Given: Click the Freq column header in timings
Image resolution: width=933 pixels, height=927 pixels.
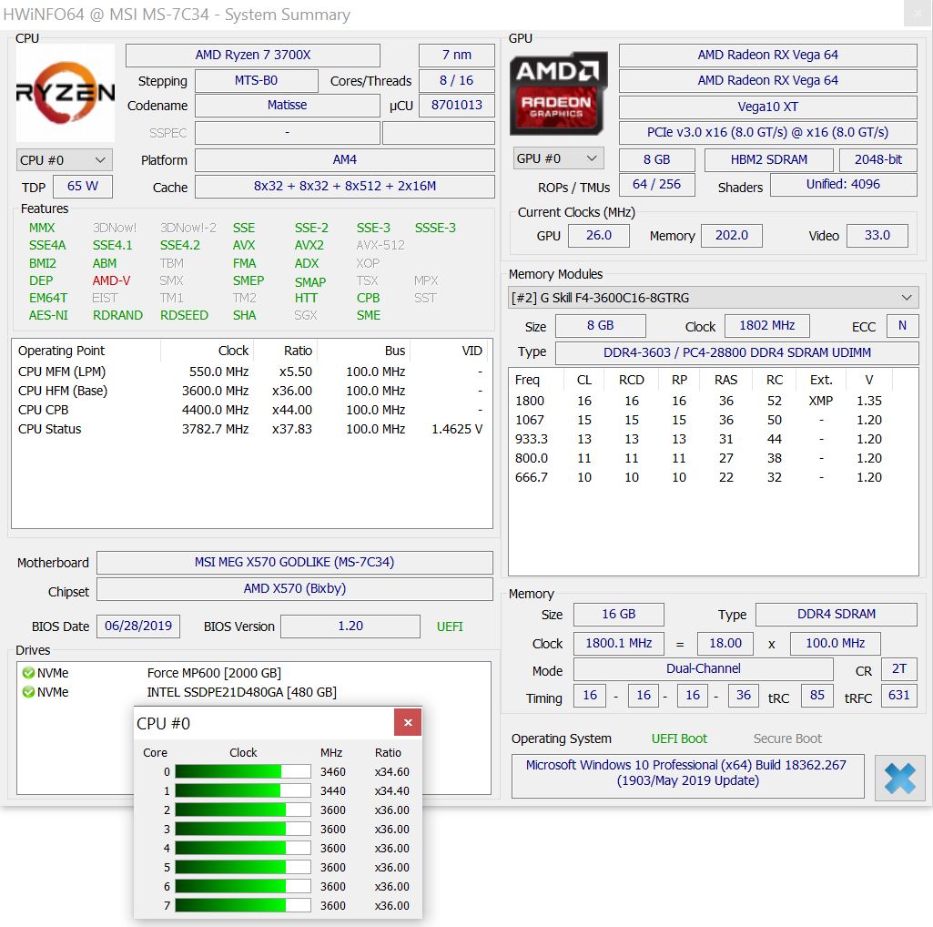Looking at the screenshot, I should coord(537,380).
